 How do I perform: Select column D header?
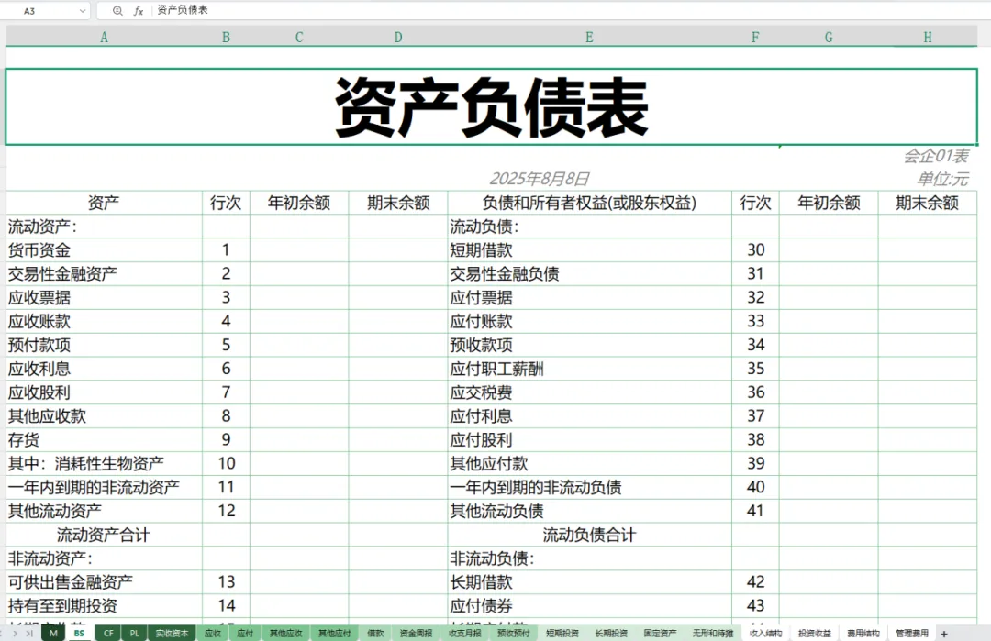pyautogui.click(x=398, y=38)
